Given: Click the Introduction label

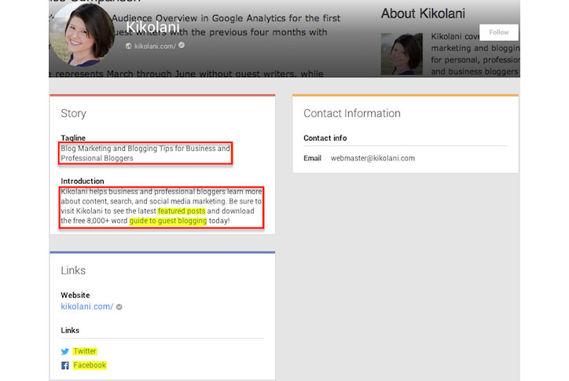Looking at the screenshot, I should pos(83,181).
